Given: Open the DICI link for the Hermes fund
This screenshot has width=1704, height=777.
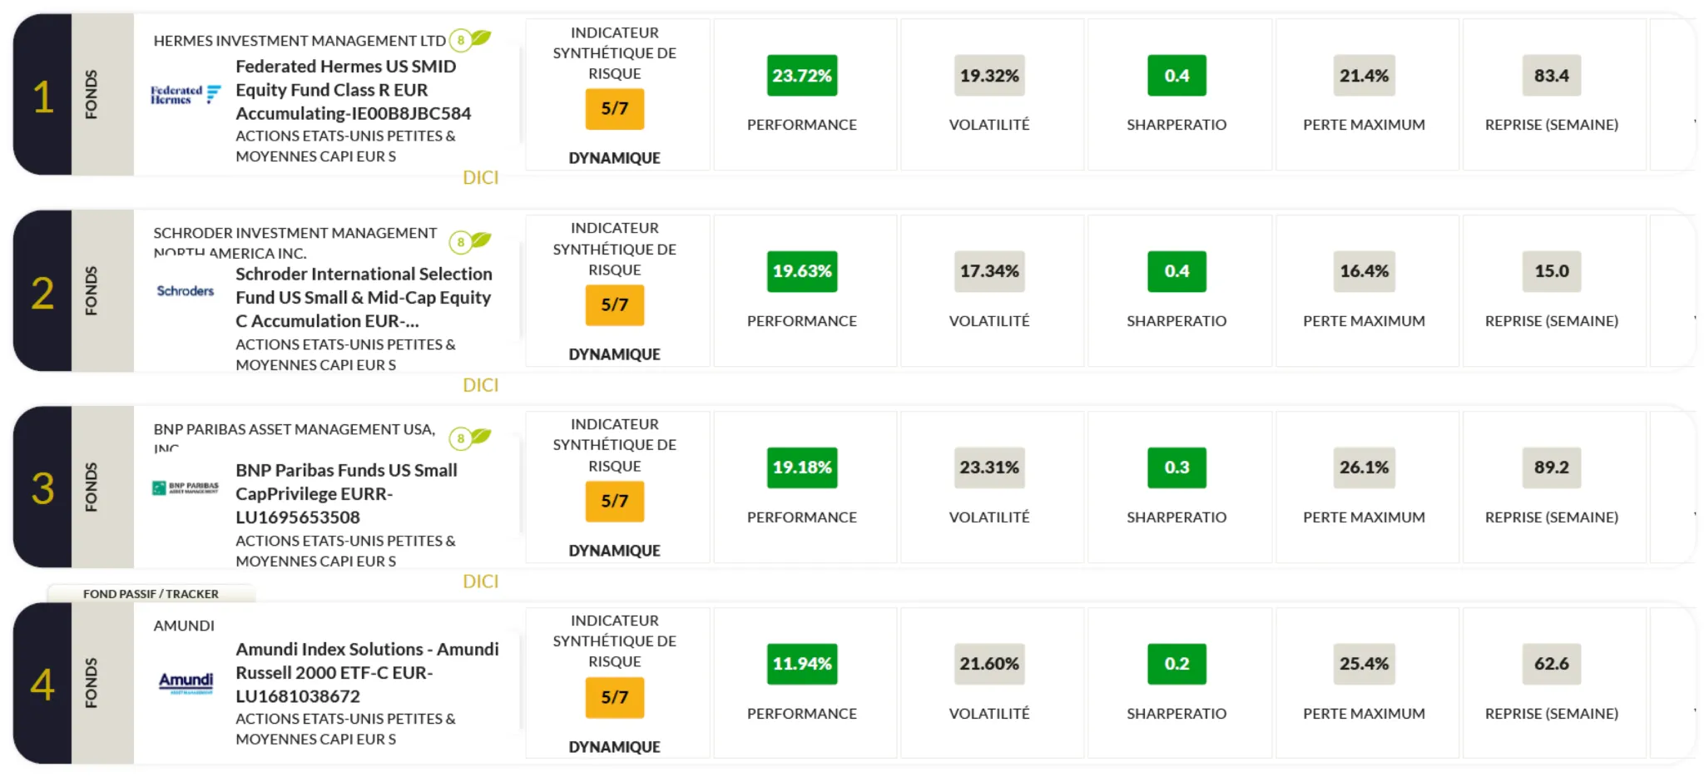Looking at the screenshot, I should tap(480, 177).
